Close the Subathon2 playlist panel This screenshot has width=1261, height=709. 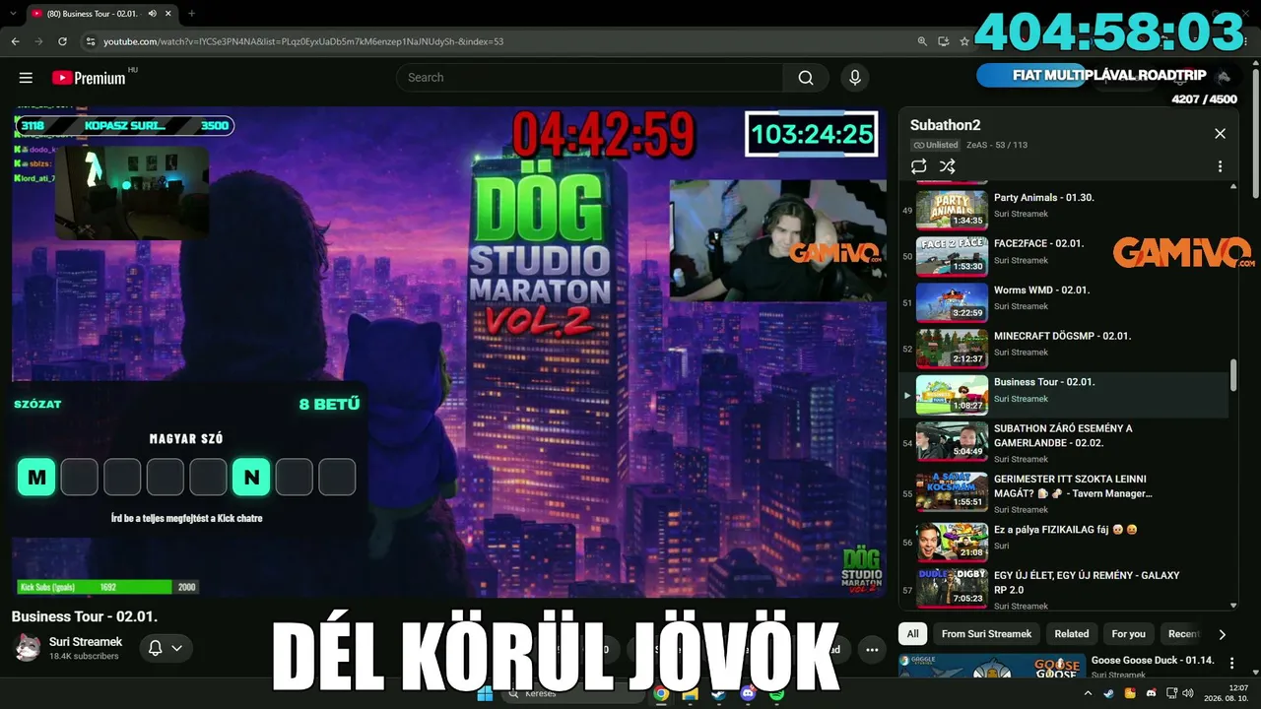1220,134
